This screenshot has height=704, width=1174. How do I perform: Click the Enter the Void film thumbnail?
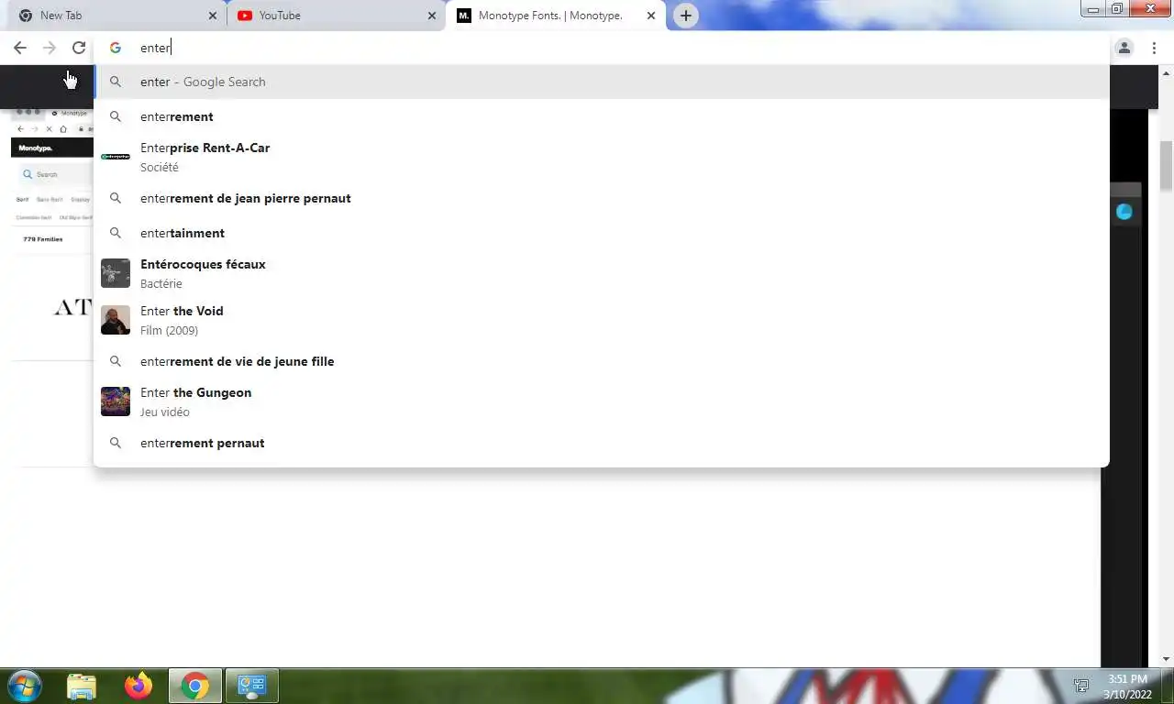[x=116, y=320]
